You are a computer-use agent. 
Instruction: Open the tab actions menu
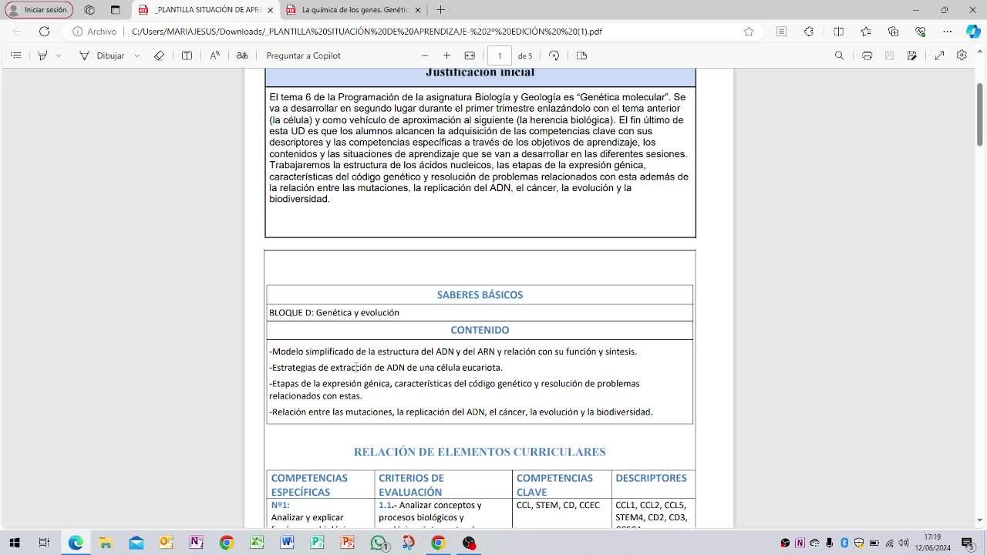(116, 10)
